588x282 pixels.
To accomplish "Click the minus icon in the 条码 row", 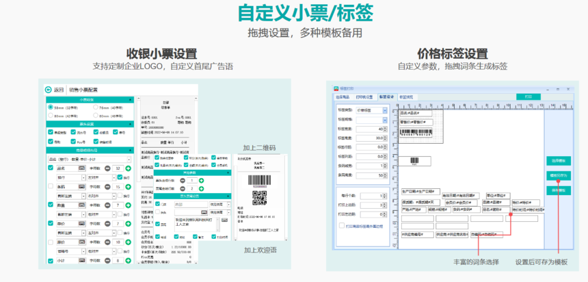I will [x=107, y=187].
